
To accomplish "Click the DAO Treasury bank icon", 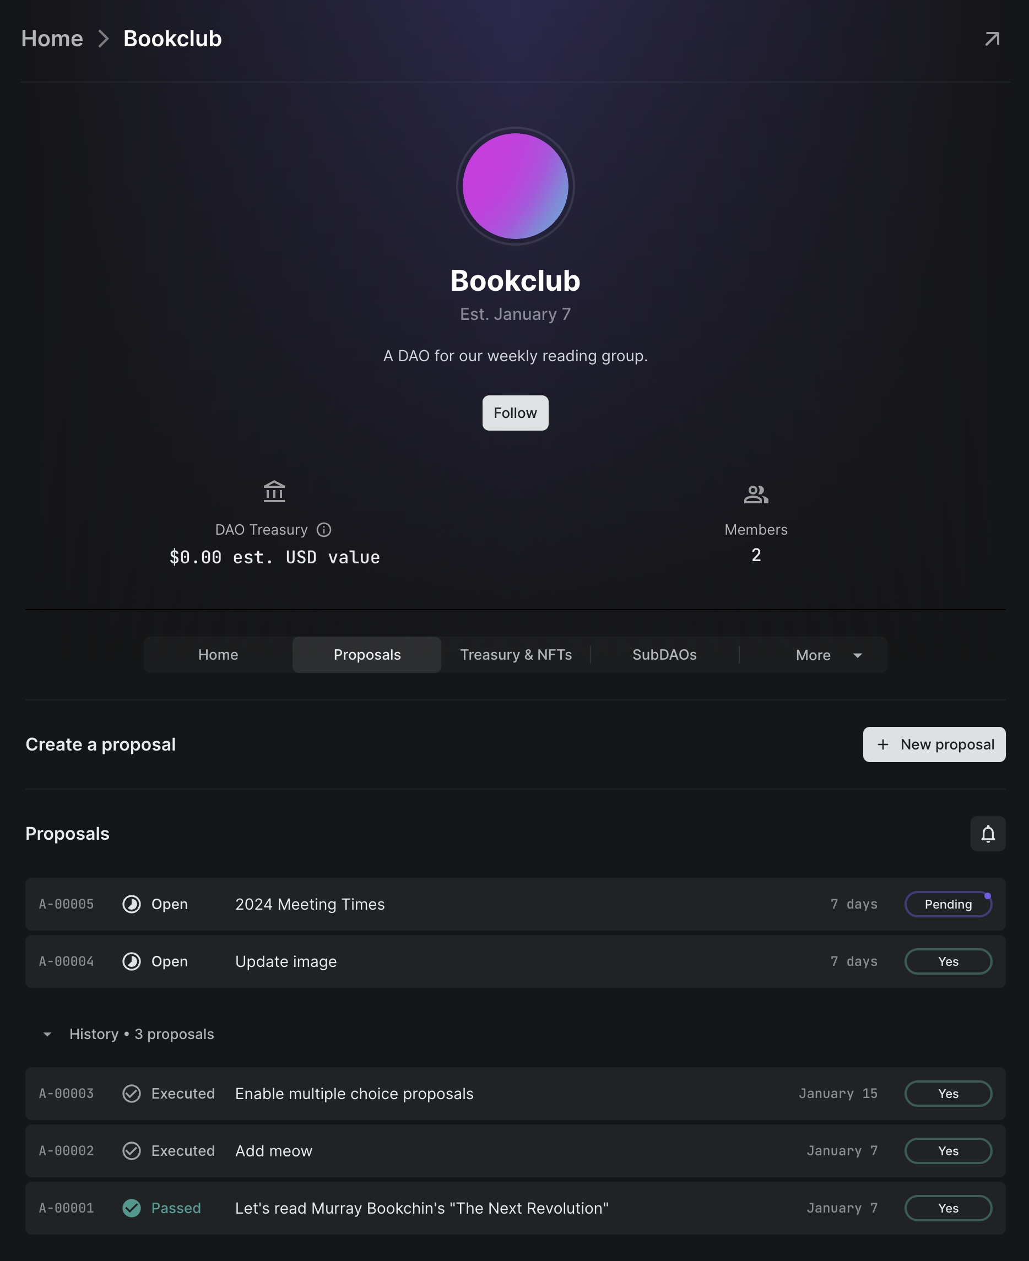I will point(274,492).
